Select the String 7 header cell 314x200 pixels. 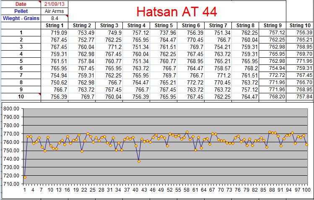[218, 26]
